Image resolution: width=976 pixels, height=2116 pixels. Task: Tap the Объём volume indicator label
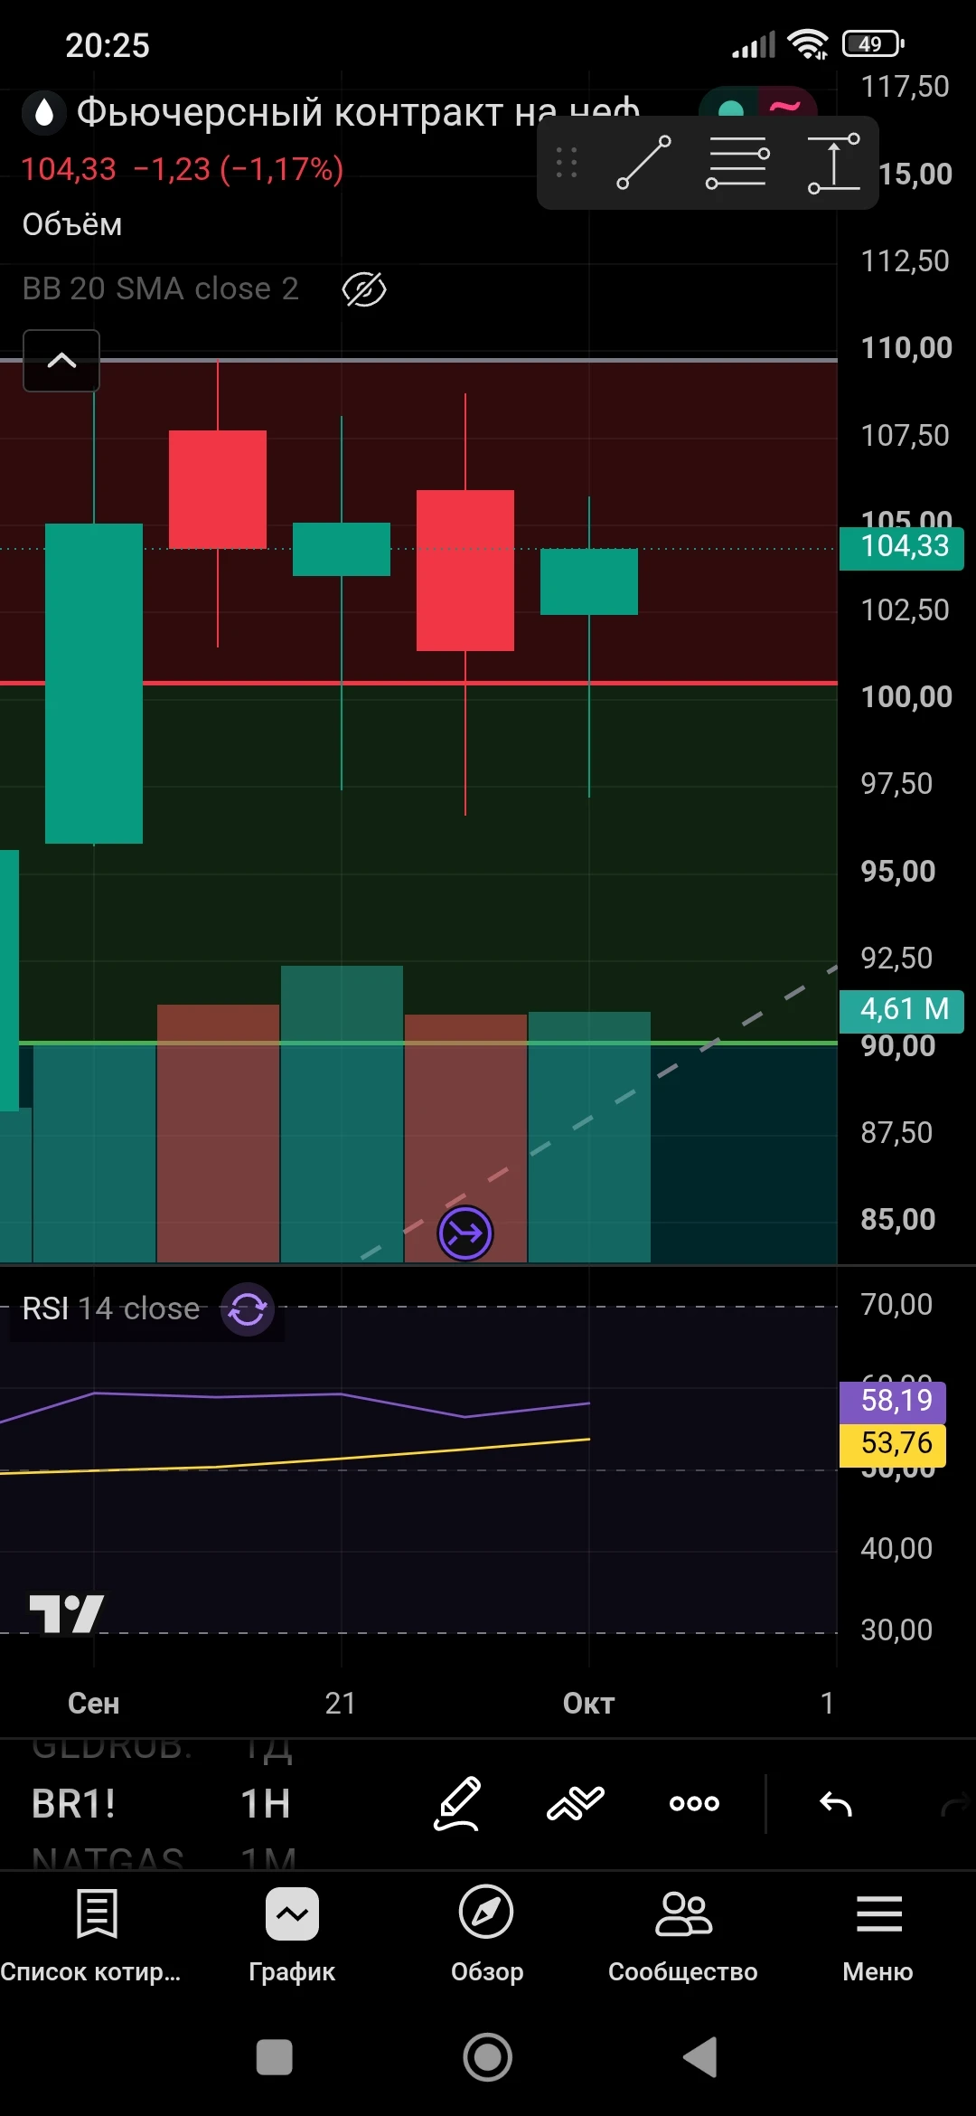[x=72, y=224]
